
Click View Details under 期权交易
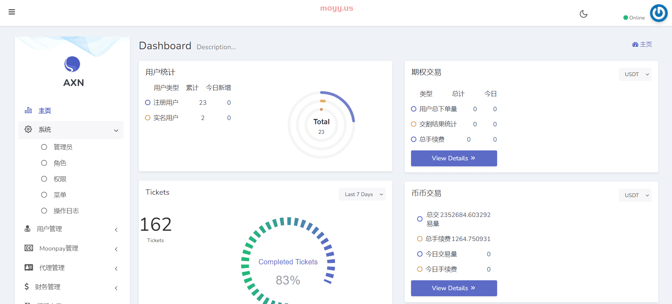click(x=454, y=158)
